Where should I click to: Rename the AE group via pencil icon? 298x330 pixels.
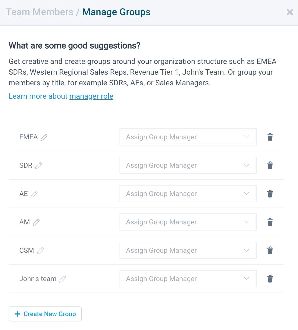(34, 194)
